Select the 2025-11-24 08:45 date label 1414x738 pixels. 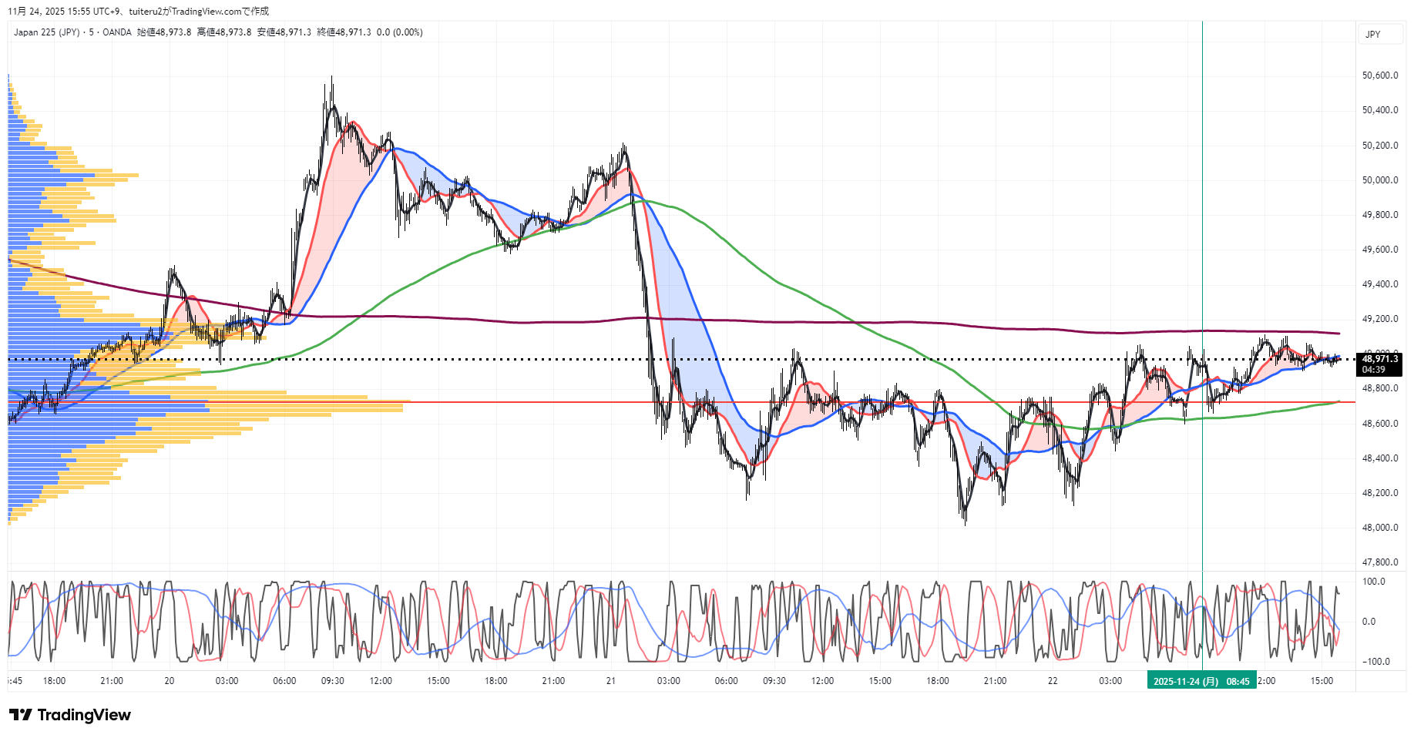(1201, 681)
